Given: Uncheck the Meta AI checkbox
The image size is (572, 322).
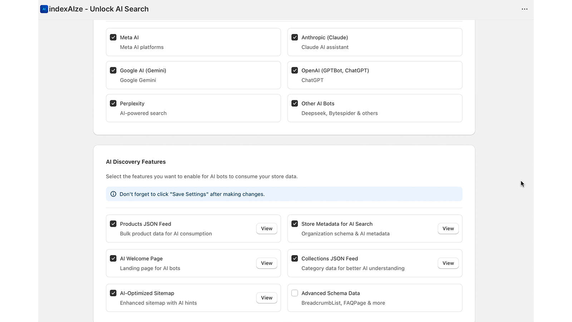Looking at the screenshot, I should click(x=113, y=37).
